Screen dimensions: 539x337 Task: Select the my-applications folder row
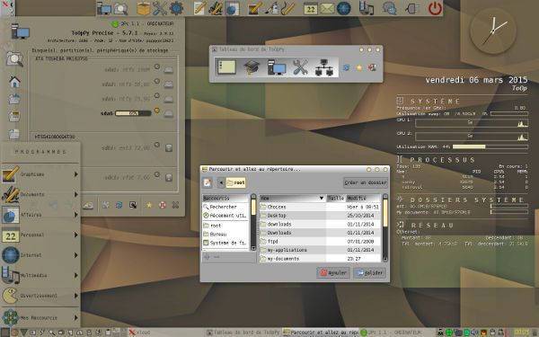(x=320, y=250)
